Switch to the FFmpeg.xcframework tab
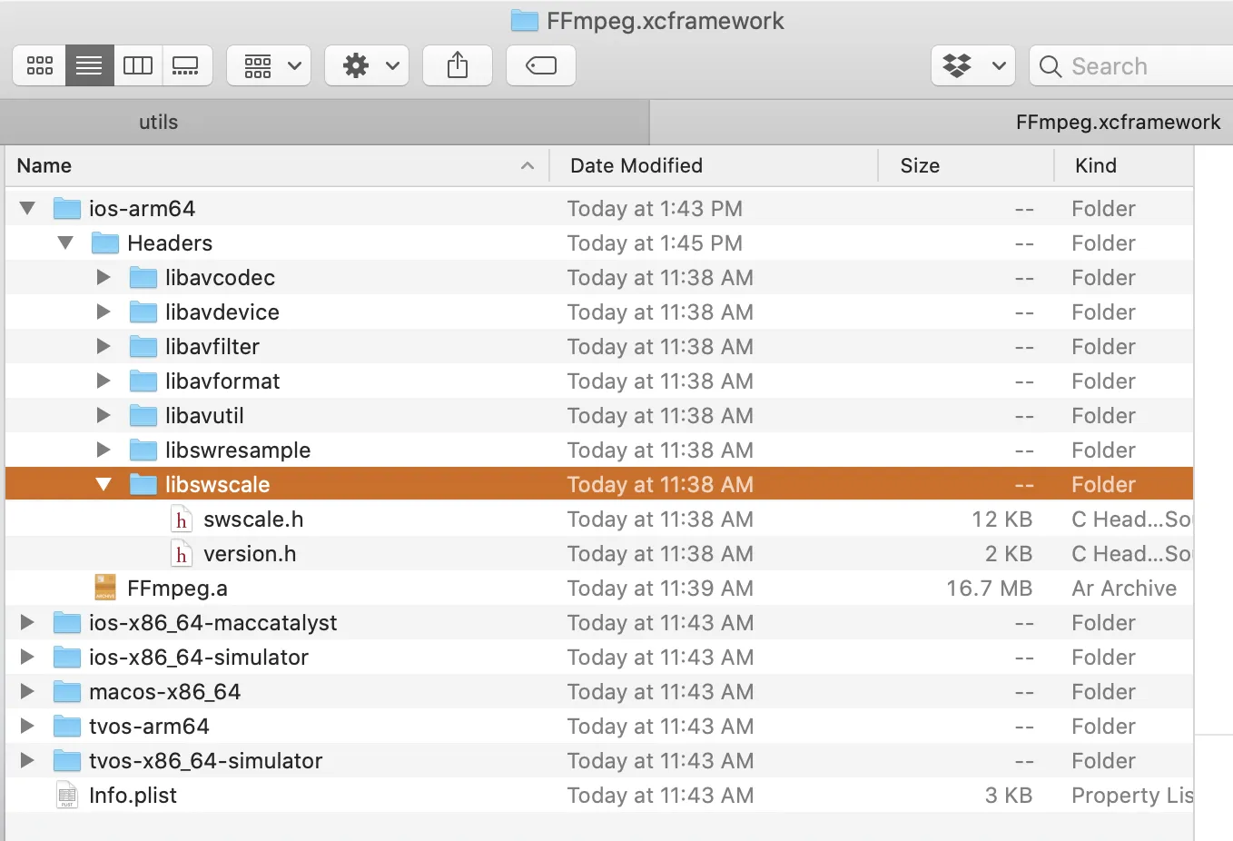Image resolution: width=1233 pixels, height=841 pixels. click(942, 123)
